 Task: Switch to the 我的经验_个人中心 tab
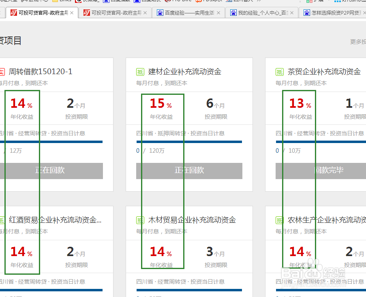pyautogui.click(x=261, y=13)
